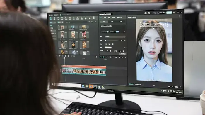
Task: Open the font family dropdown
Action: click(x=115, y=37)
